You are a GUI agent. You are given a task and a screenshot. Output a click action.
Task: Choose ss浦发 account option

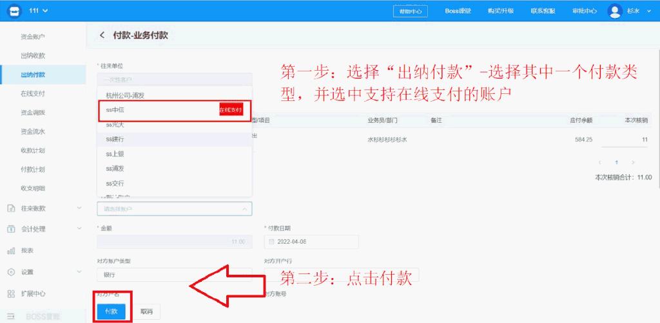click(175, 169)
